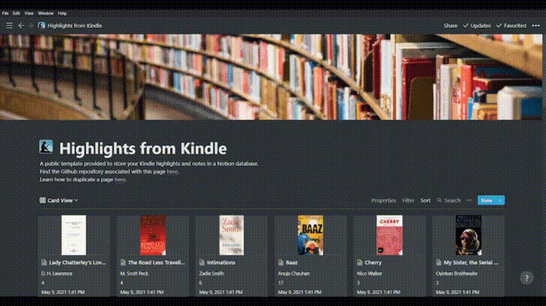Click the Share button
This screenshot has height=306, width=546.
pos(450,25)
